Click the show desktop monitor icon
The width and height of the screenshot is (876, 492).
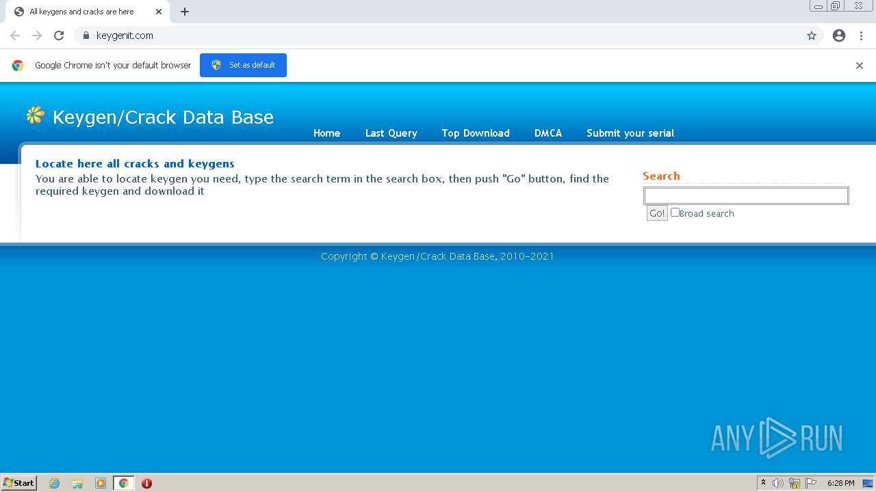point(868,483)
